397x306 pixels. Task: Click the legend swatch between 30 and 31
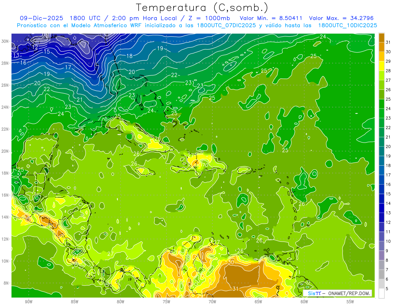coord(381,47)
